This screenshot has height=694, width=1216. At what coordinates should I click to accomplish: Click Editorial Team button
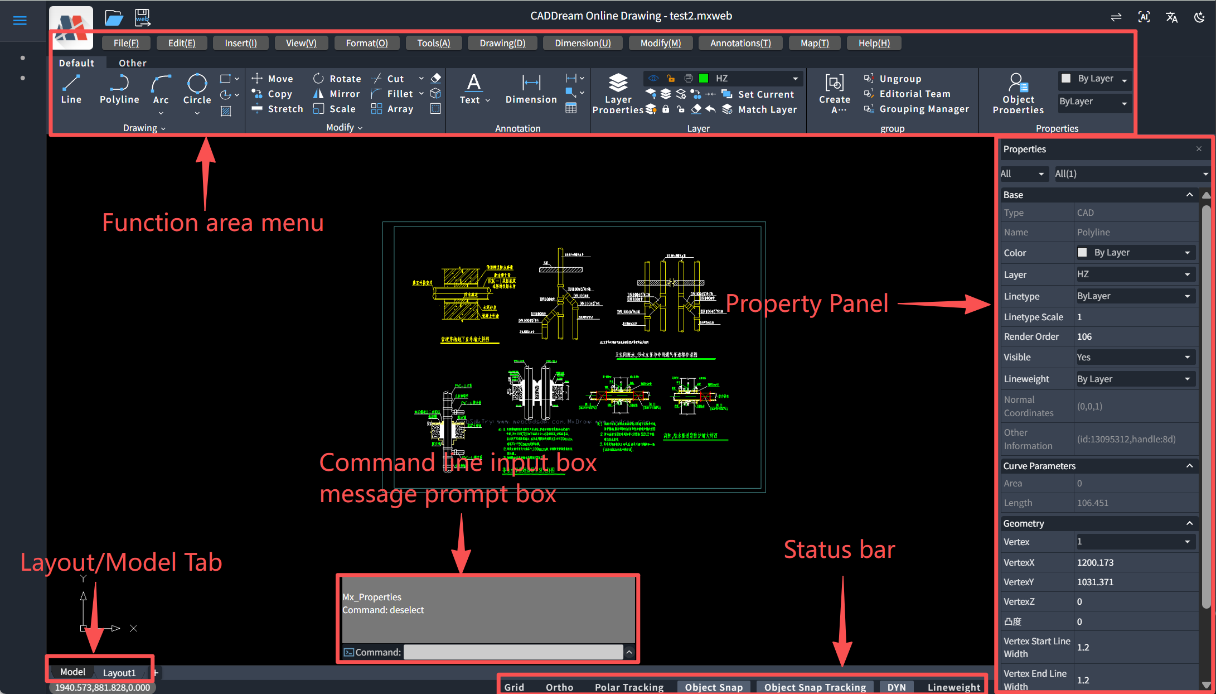coord(907,94)
